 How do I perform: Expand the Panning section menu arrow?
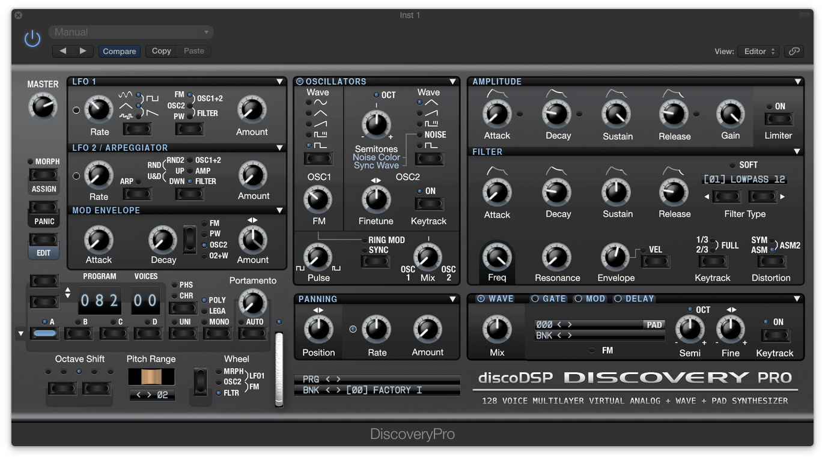[452, 299]
